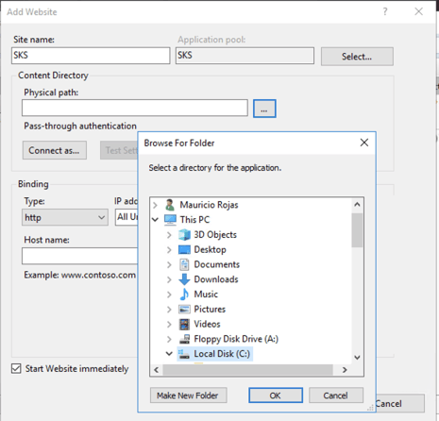Click the horizontal scroll left arrow
Image resolution: width=439 pixels, height=421 pixels.
pyautogui.click(x=157, y=370)
